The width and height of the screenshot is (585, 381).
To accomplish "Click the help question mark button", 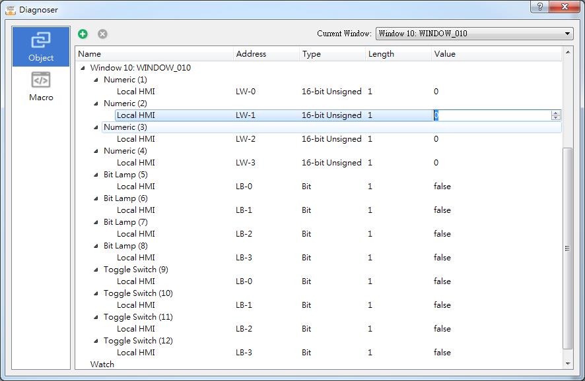I will pos(539,7).
